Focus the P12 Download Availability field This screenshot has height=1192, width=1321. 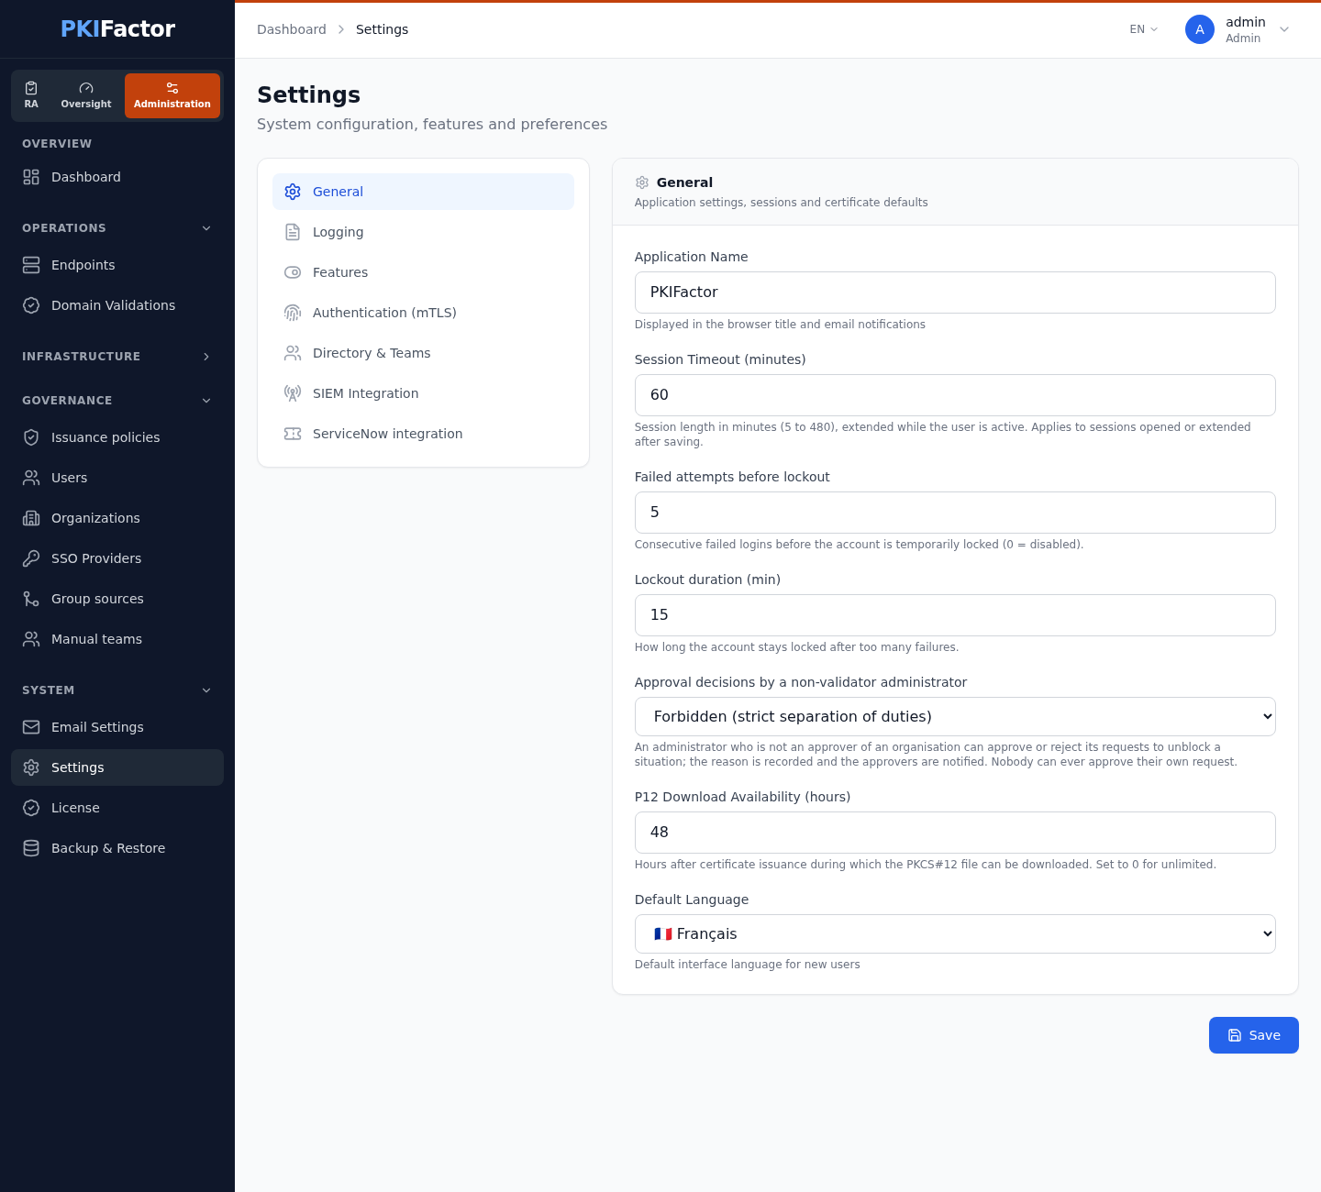(x=955, y=833)
